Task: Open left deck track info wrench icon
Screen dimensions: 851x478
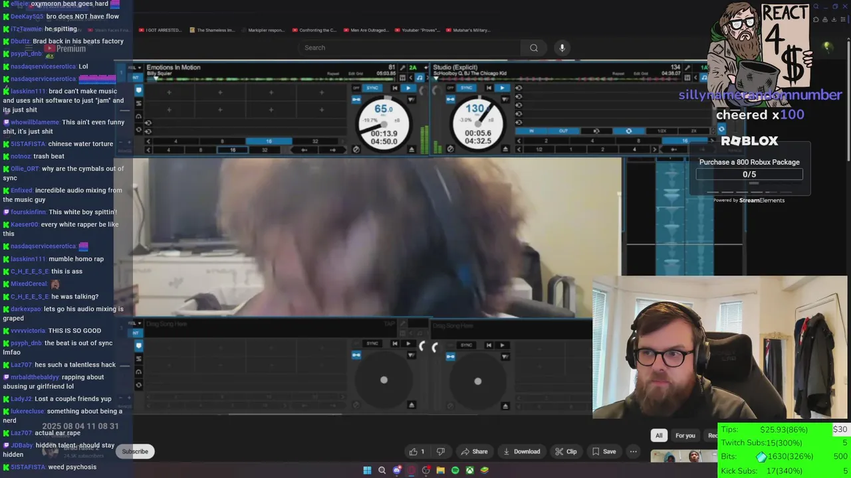Action: tap(402, 68)
